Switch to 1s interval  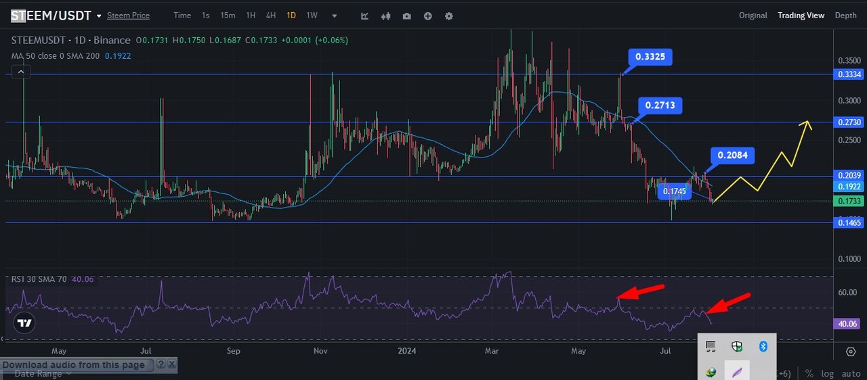click(x=206, y=16)
